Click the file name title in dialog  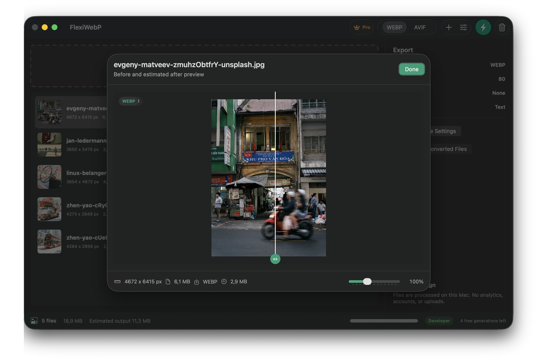tap(189, 65)
